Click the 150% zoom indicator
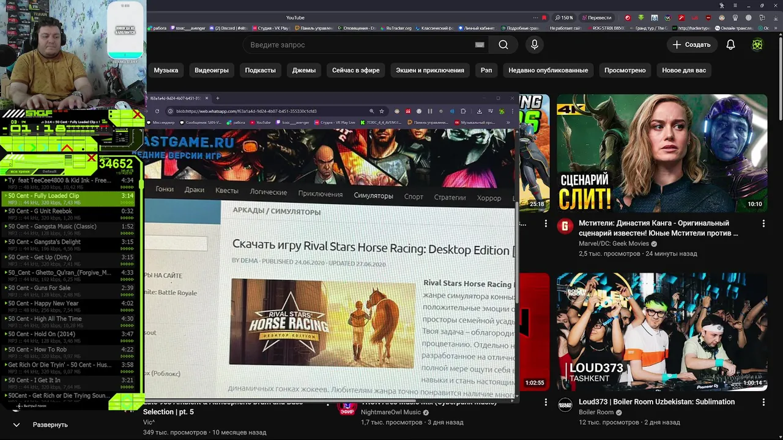Screen dimensions: 783x440 click(x=563, y=18)
